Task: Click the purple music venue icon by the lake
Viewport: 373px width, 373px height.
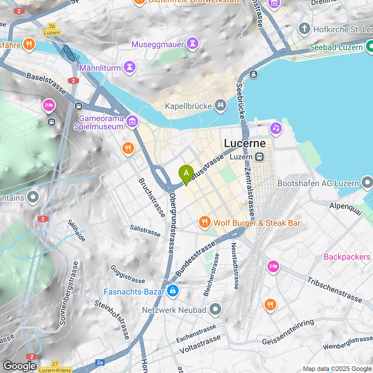Action: [x=276, y=128]
